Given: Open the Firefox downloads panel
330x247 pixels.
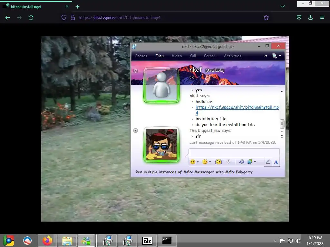Looking at the screenshot, I should 310,17.
